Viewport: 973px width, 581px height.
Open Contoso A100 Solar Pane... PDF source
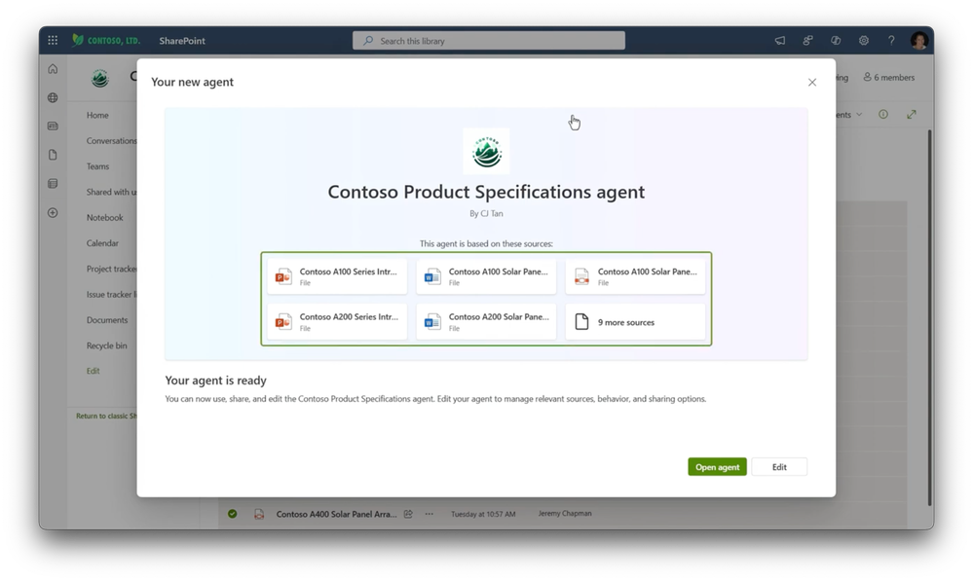pos(635,276)
